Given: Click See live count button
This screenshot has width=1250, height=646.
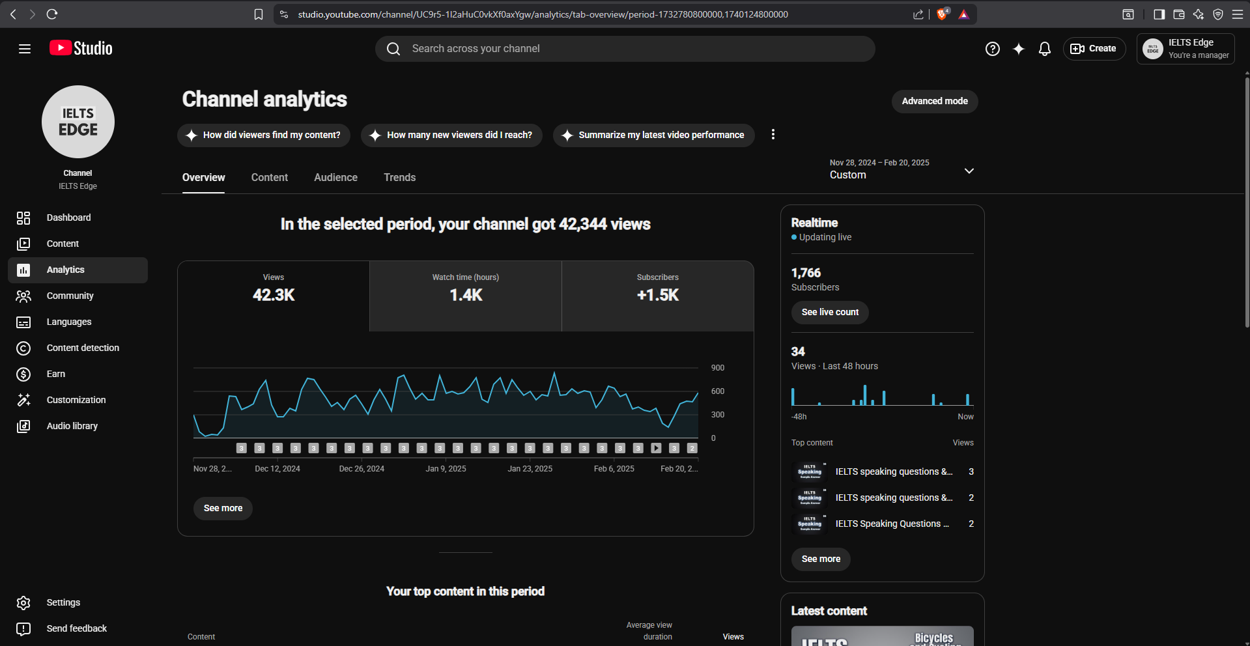Looking at the screenshot, I should (x=830, y=313).
